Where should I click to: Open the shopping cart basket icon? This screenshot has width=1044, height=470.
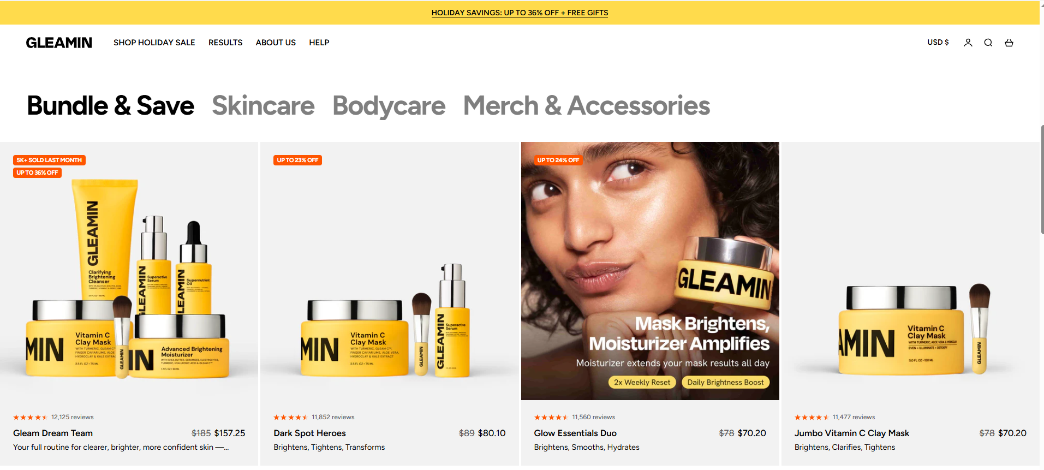1009,43
